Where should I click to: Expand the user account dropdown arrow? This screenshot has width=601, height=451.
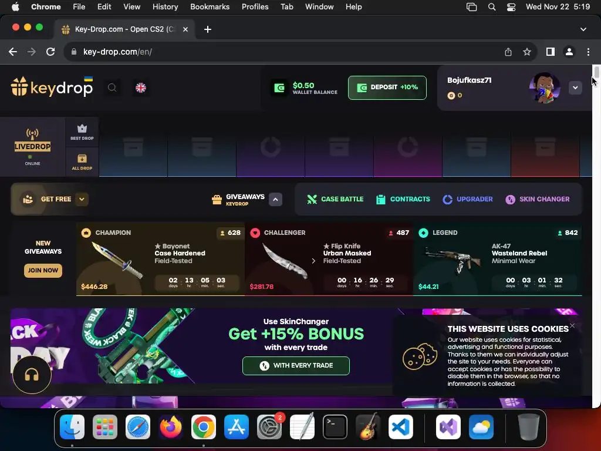pyautogui.click(x=575, y=88)
